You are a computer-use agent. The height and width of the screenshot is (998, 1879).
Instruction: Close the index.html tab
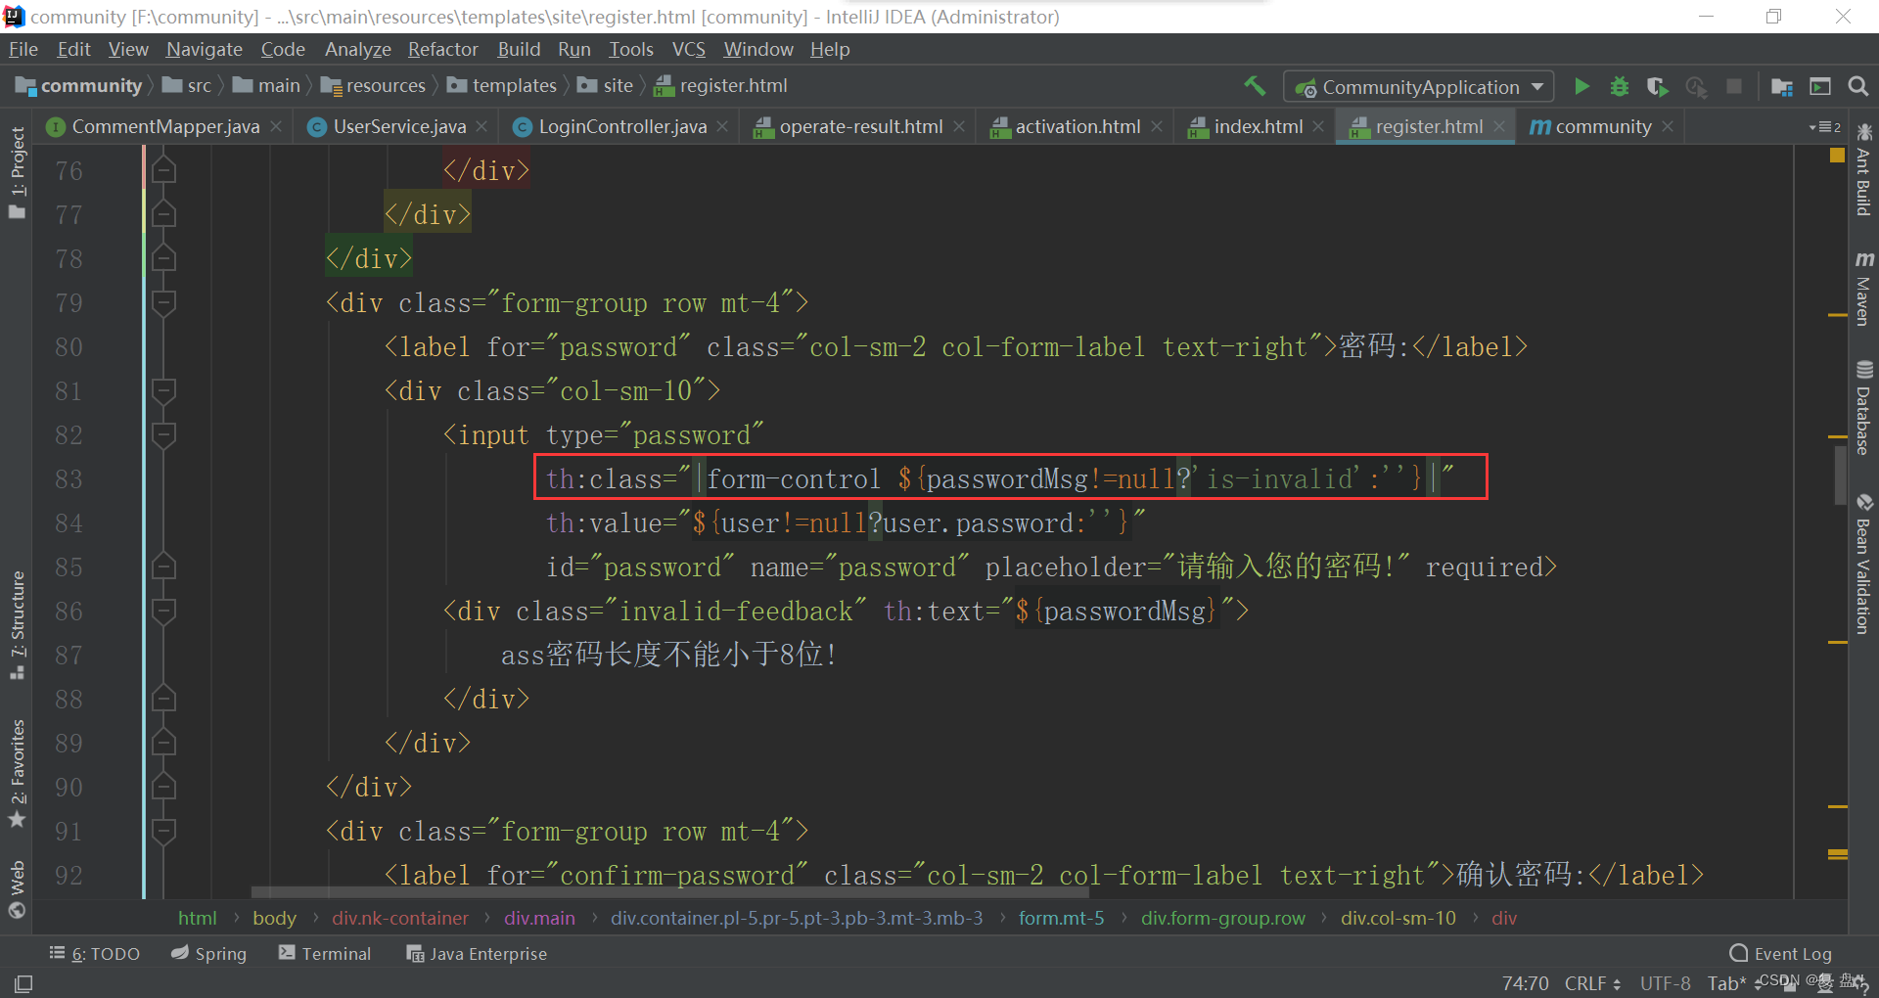pyautogui.click(x=1318, y=126)
